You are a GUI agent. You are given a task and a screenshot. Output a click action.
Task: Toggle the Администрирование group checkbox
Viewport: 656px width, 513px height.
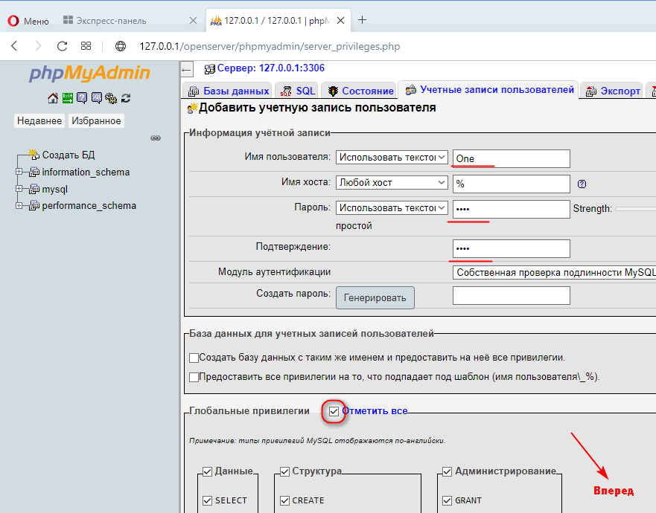pos(447,471)
